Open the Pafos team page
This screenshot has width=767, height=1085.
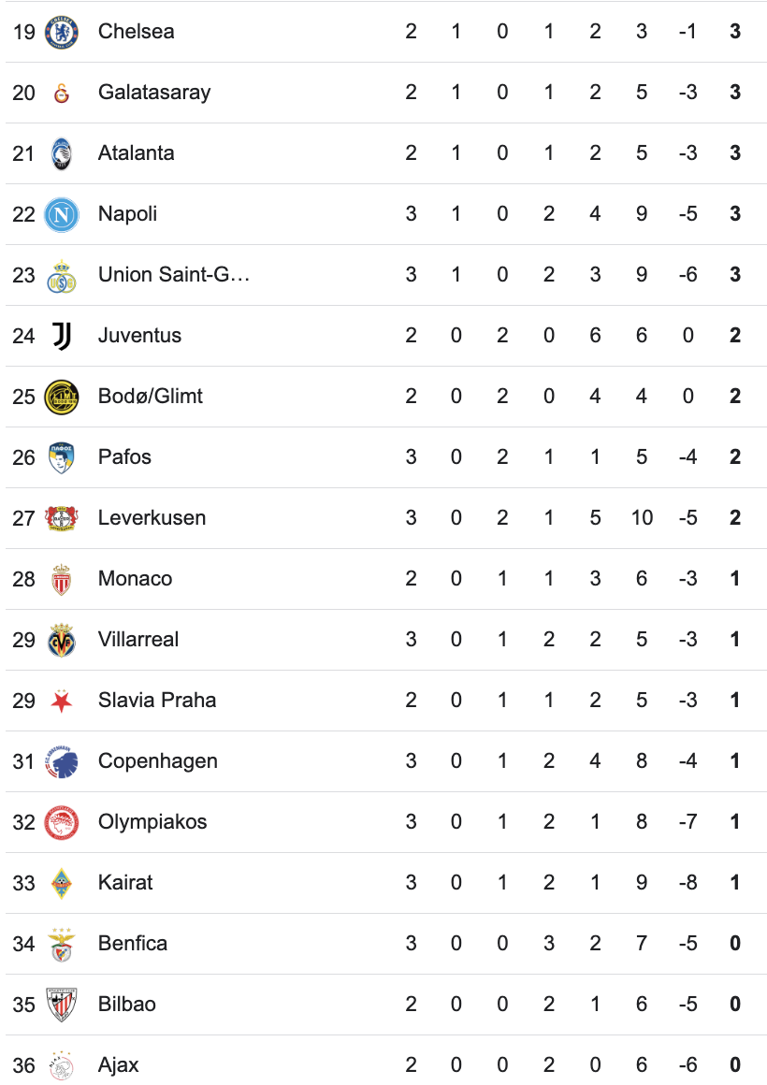click(124, 457)
